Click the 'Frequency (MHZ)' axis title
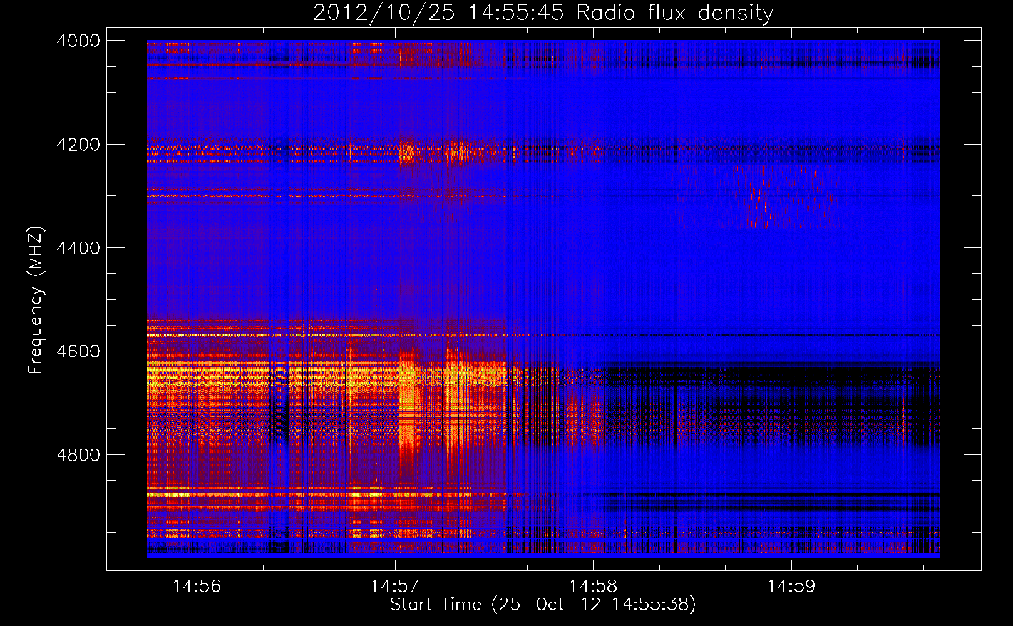 coord(36,300)
